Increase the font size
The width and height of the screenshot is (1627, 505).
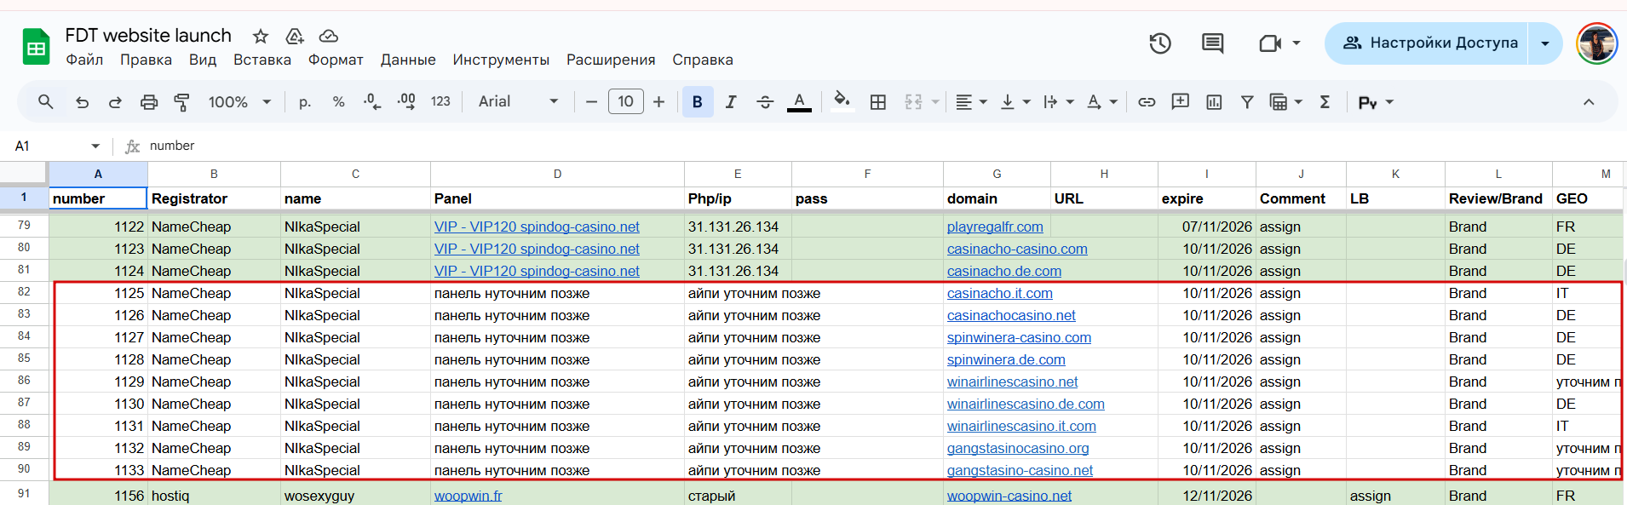pyautogui.click(x=658, y=102)
